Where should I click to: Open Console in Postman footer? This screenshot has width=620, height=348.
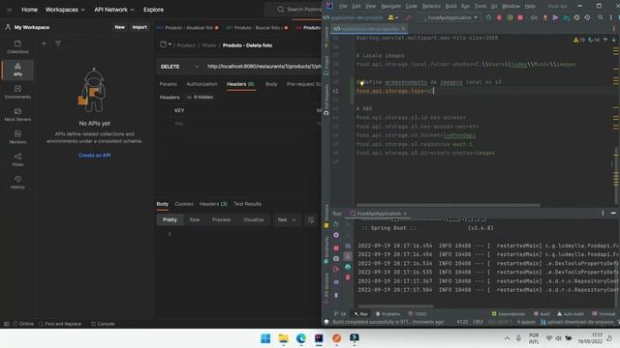[103, 324]
